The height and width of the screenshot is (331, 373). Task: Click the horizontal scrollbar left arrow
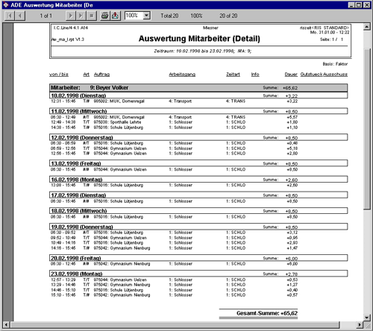(6, 324)
